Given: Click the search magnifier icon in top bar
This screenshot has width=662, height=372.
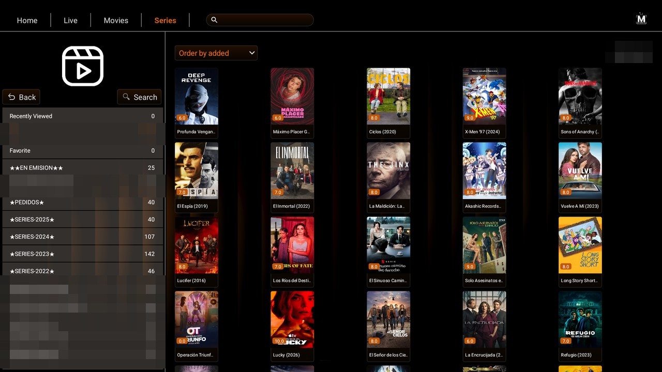Looking at the screenshot, I should coord(214,20).
